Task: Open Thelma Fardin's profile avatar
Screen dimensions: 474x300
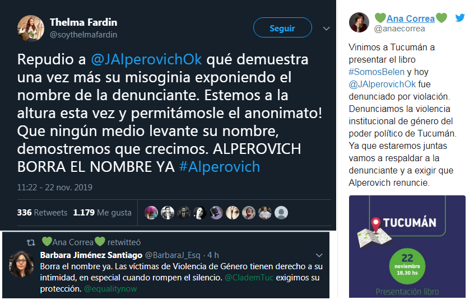Action: click(x=31, y=29)
